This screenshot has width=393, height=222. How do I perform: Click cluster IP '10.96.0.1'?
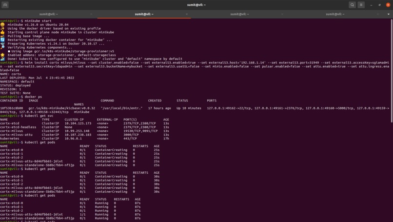73,139
